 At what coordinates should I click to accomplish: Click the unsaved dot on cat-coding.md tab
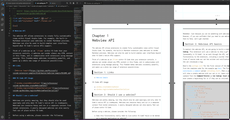point(47,3)
